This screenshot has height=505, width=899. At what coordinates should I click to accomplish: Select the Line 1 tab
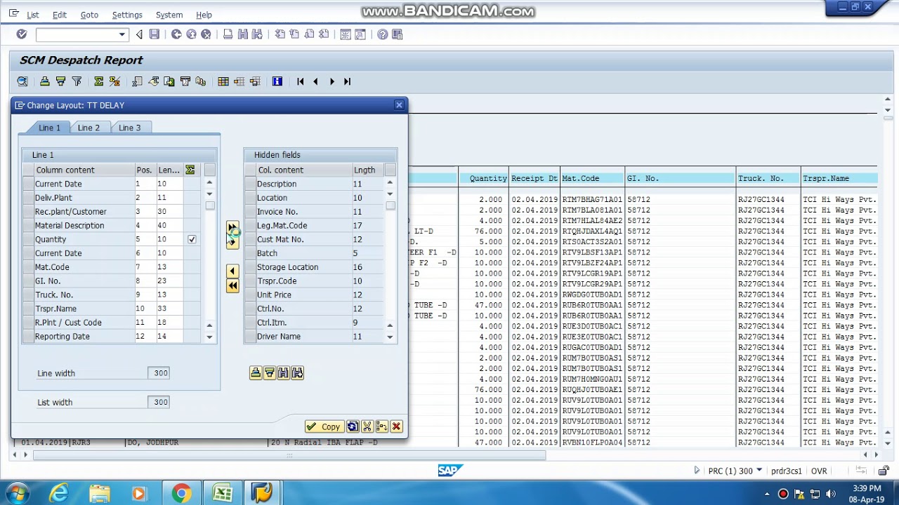click(x=49, y=128)
